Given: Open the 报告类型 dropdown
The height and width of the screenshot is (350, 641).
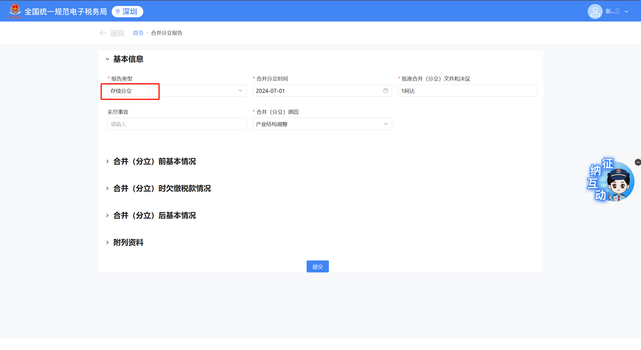Looking at the screenshot, I should (177, 91).
